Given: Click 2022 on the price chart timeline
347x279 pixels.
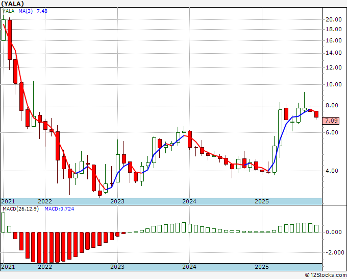Looking at the screenshot, I should pyautogui.click(x=45, y=201).
